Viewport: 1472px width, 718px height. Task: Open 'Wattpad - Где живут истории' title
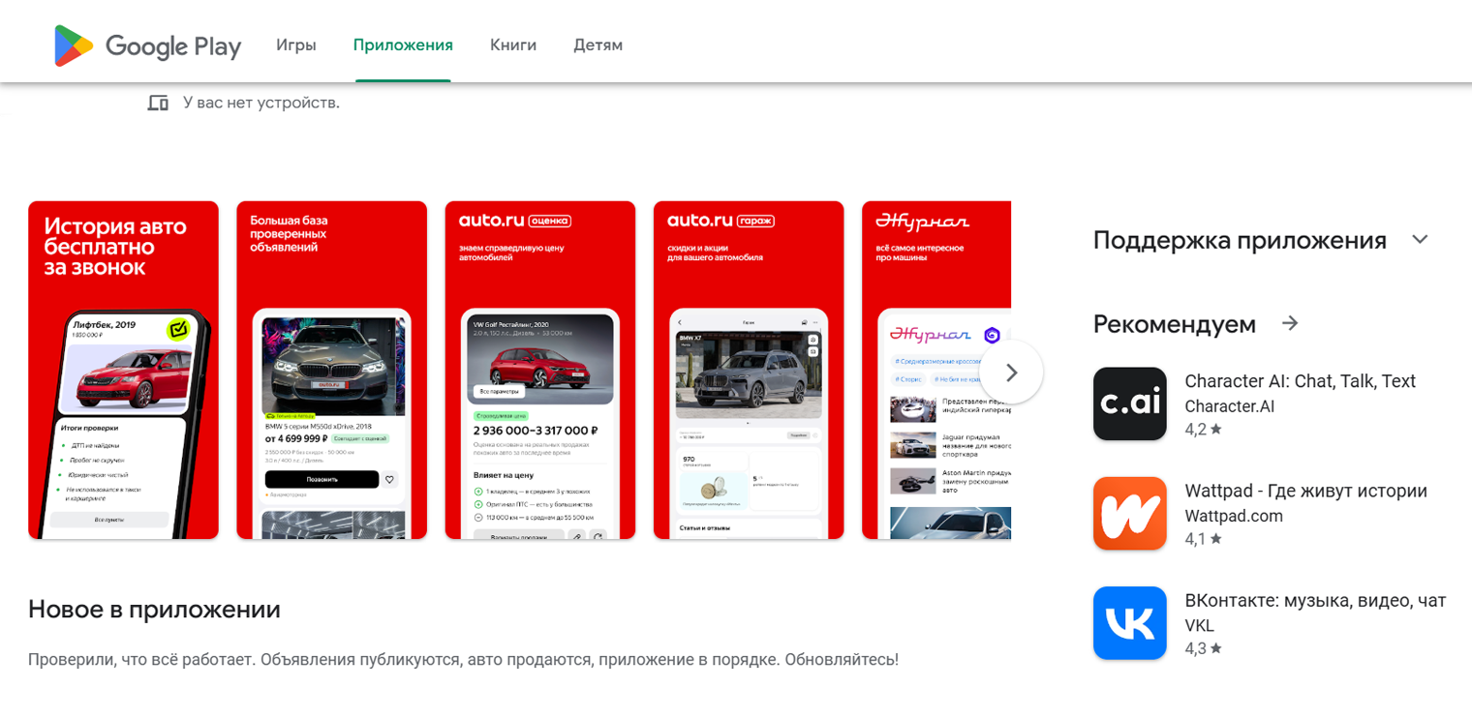click(1306, 491)
